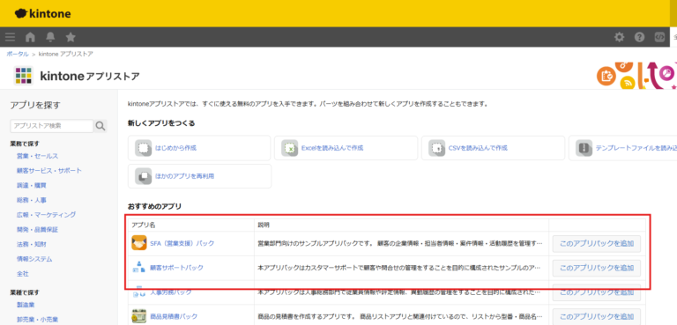Click the ポータル breadcrumb link
Viewport: 677px width, 325px height.
[18, 54]
